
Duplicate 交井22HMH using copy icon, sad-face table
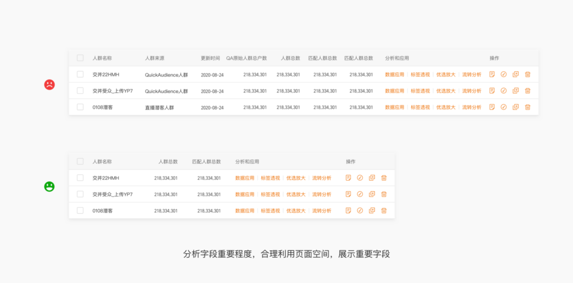pos(515,74)
